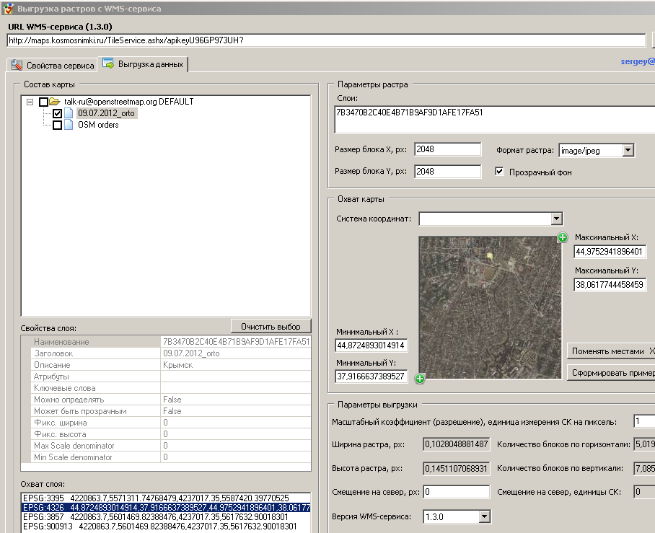Toggle the Прозрачный фон checkbox
The width and height of the screenshot is (655, 533).
499,172
